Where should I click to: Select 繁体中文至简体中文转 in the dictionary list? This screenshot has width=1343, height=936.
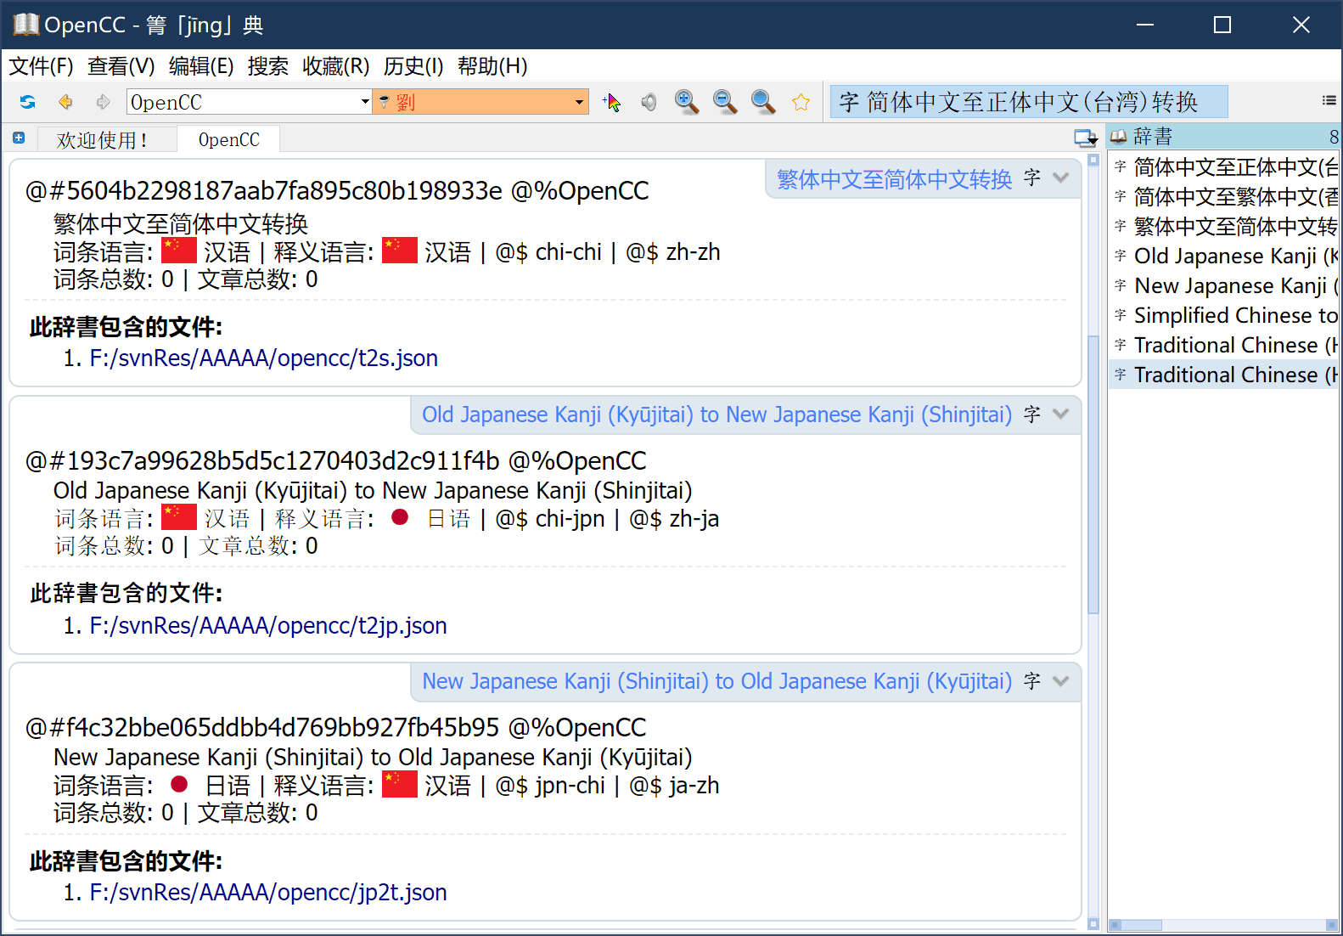point(1223,227)
